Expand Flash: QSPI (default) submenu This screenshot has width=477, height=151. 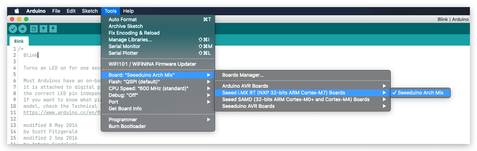coord(158,82)
